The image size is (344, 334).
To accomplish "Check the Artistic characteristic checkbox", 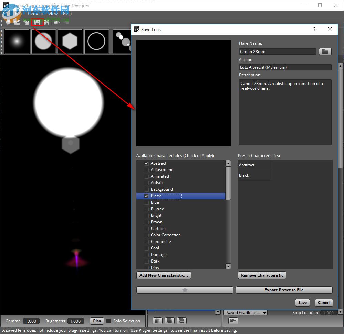I will [146, 183].
